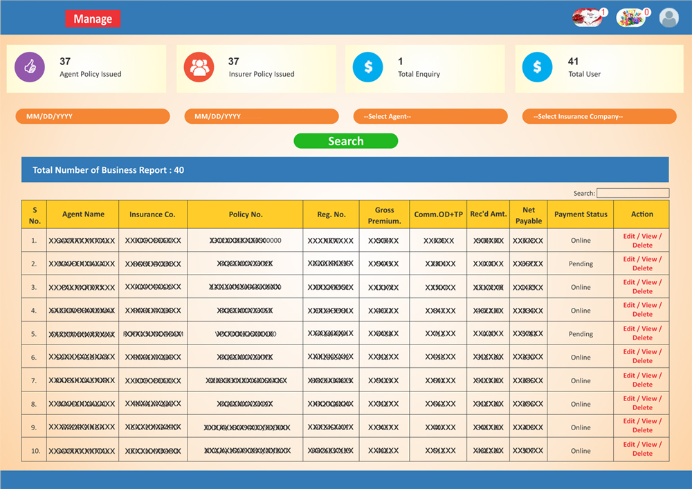Click Edit / View / Delete for row 1
The image size is (692, 489).
(x=641, y=241)
